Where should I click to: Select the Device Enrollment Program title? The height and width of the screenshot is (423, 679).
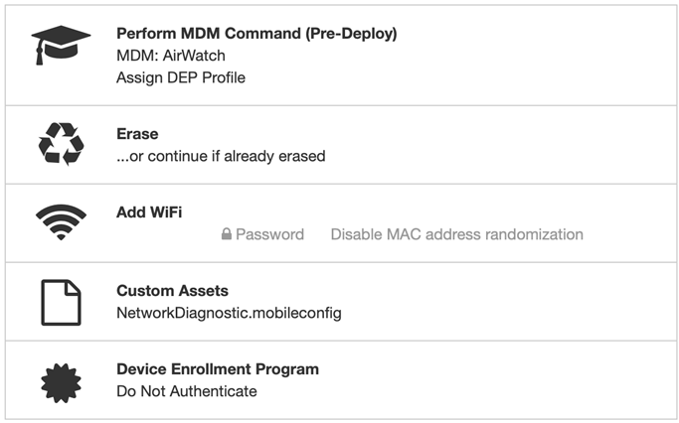(218, 369)
